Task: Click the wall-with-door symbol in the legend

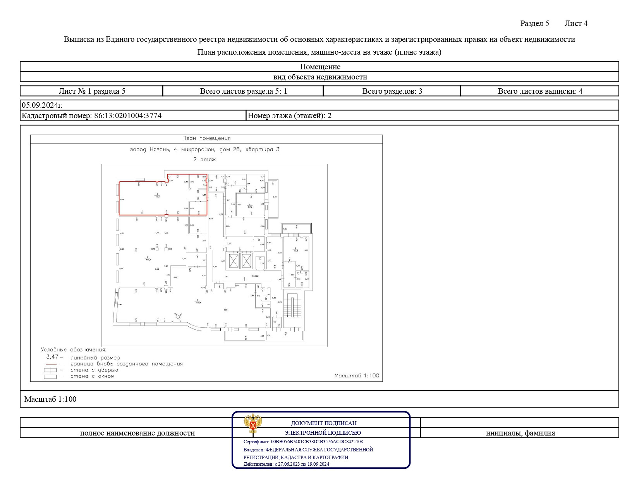Action: [50, 370]
